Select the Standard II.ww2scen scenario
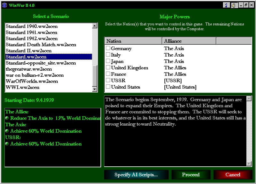Viewport: 256px width, 184px height. click(x=49, y=51)
